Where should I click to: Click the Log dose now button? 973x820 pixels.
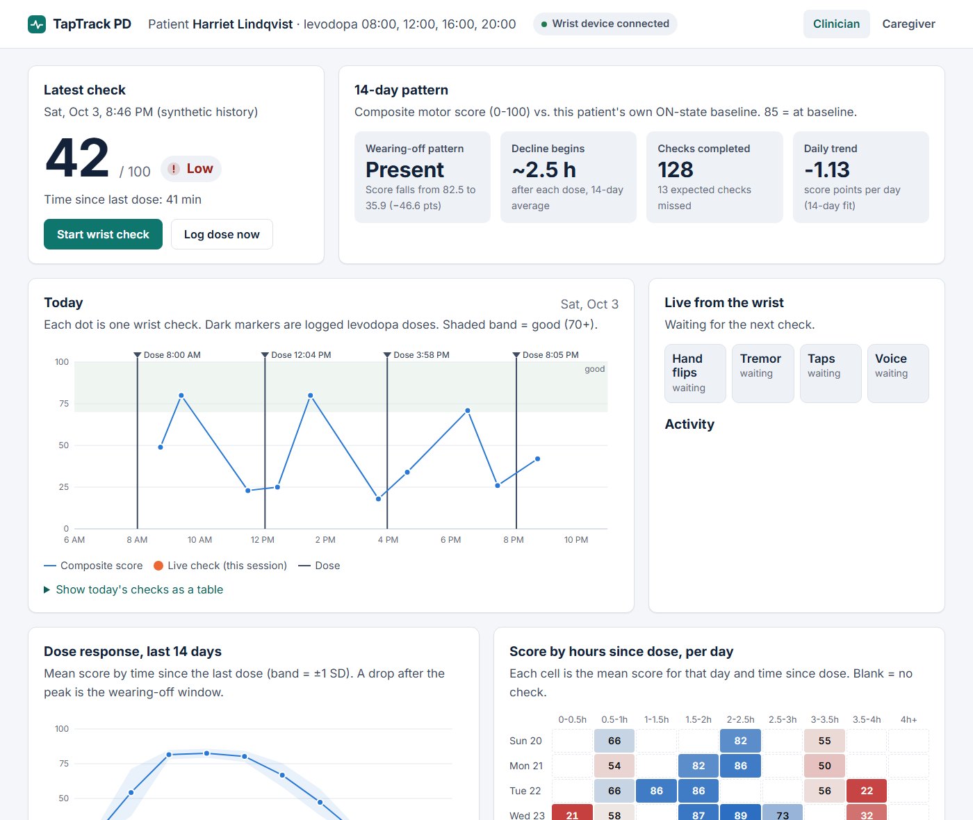coord(222,234)
